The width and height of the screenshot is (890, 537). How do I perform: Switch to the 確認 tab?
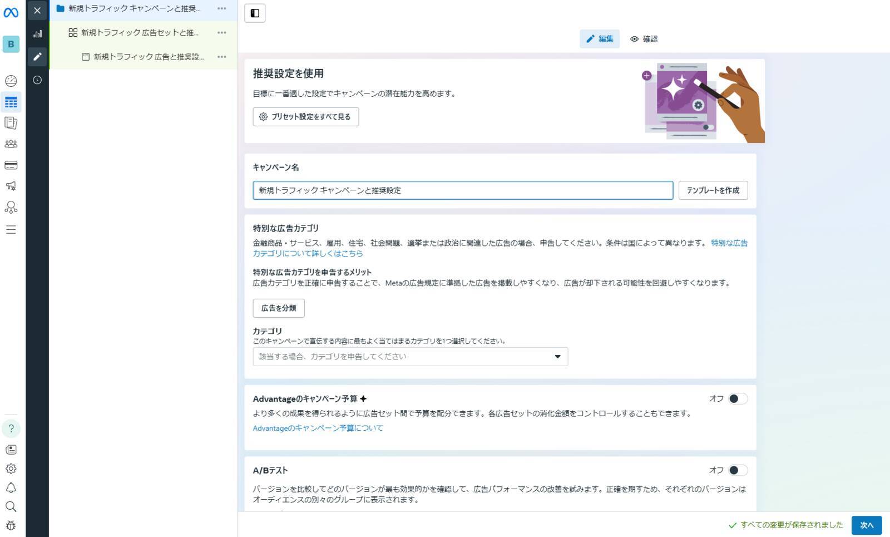(x=644, y=39)
